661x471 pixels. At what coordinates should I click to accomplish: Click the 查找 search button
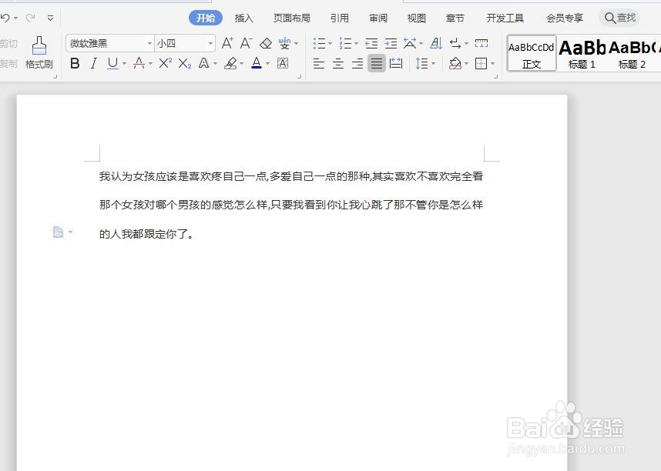coord(620,17)
